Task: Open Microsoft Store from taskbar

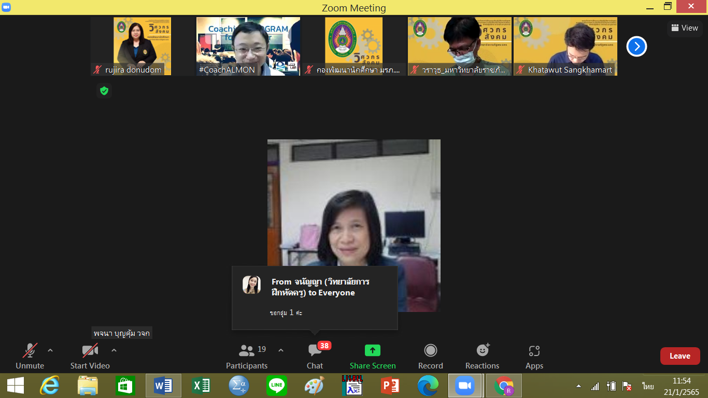Action: (125, 386)
